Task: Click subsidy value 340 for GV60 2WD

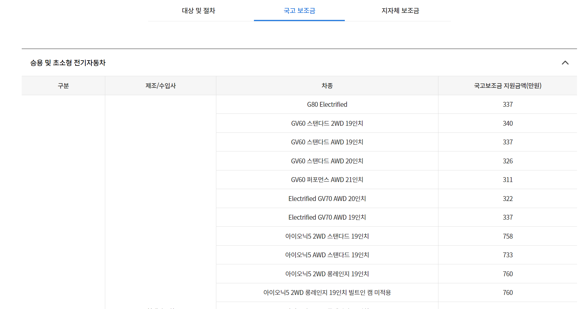Action: (508, 123)
